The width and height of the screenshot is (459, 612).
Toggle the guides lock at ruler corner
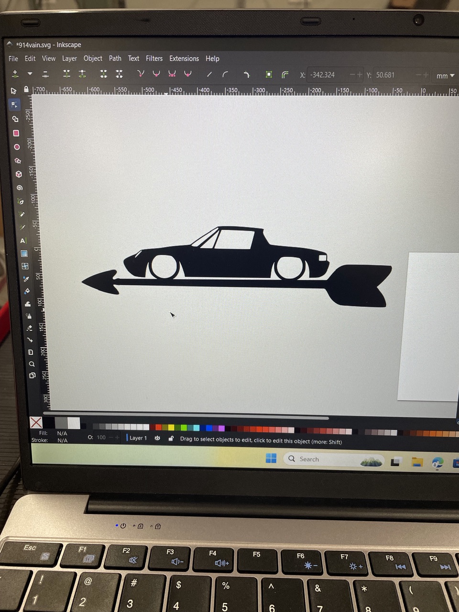(26, 89)
